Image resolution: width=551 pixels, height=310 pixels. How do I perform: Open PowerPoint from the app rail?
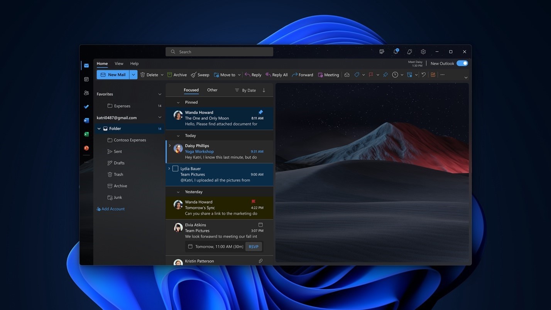(x=86, y=148)
